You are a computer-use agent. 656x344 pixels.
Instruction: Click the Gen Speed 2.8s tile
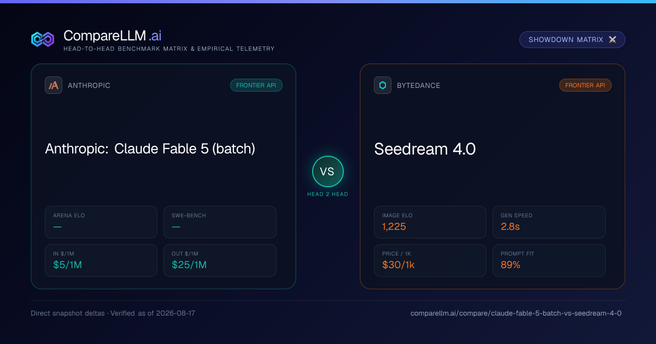click(x=549, y=222)
